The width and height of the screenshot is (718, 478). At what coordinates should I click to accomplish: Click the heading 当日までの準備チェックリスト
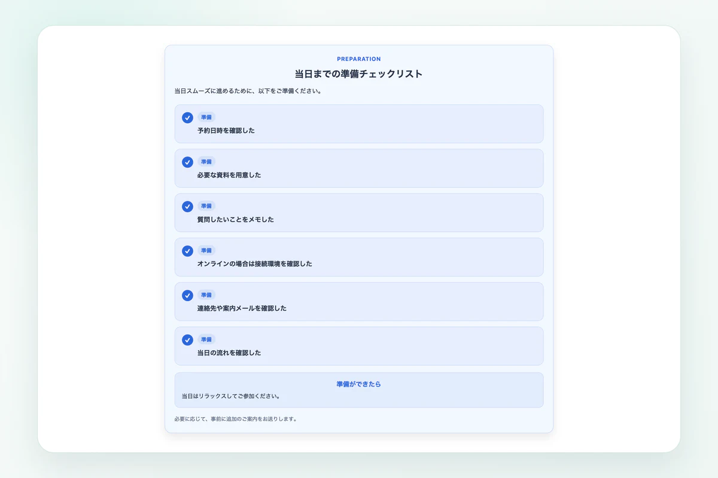[359, 74]
